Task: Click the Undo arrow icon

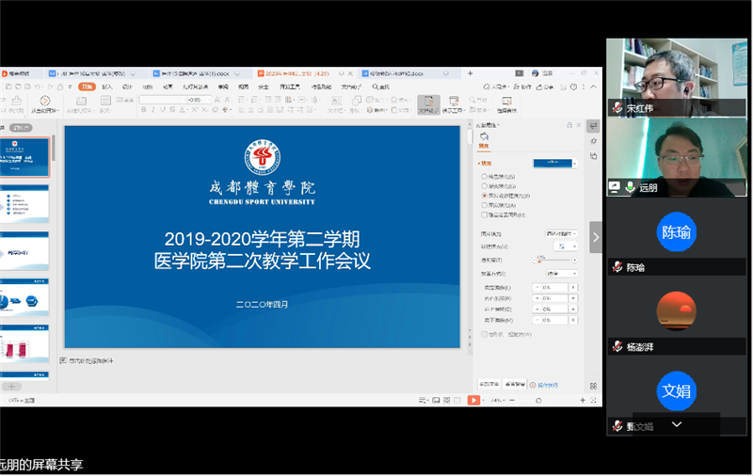Action: click(38, 87)
